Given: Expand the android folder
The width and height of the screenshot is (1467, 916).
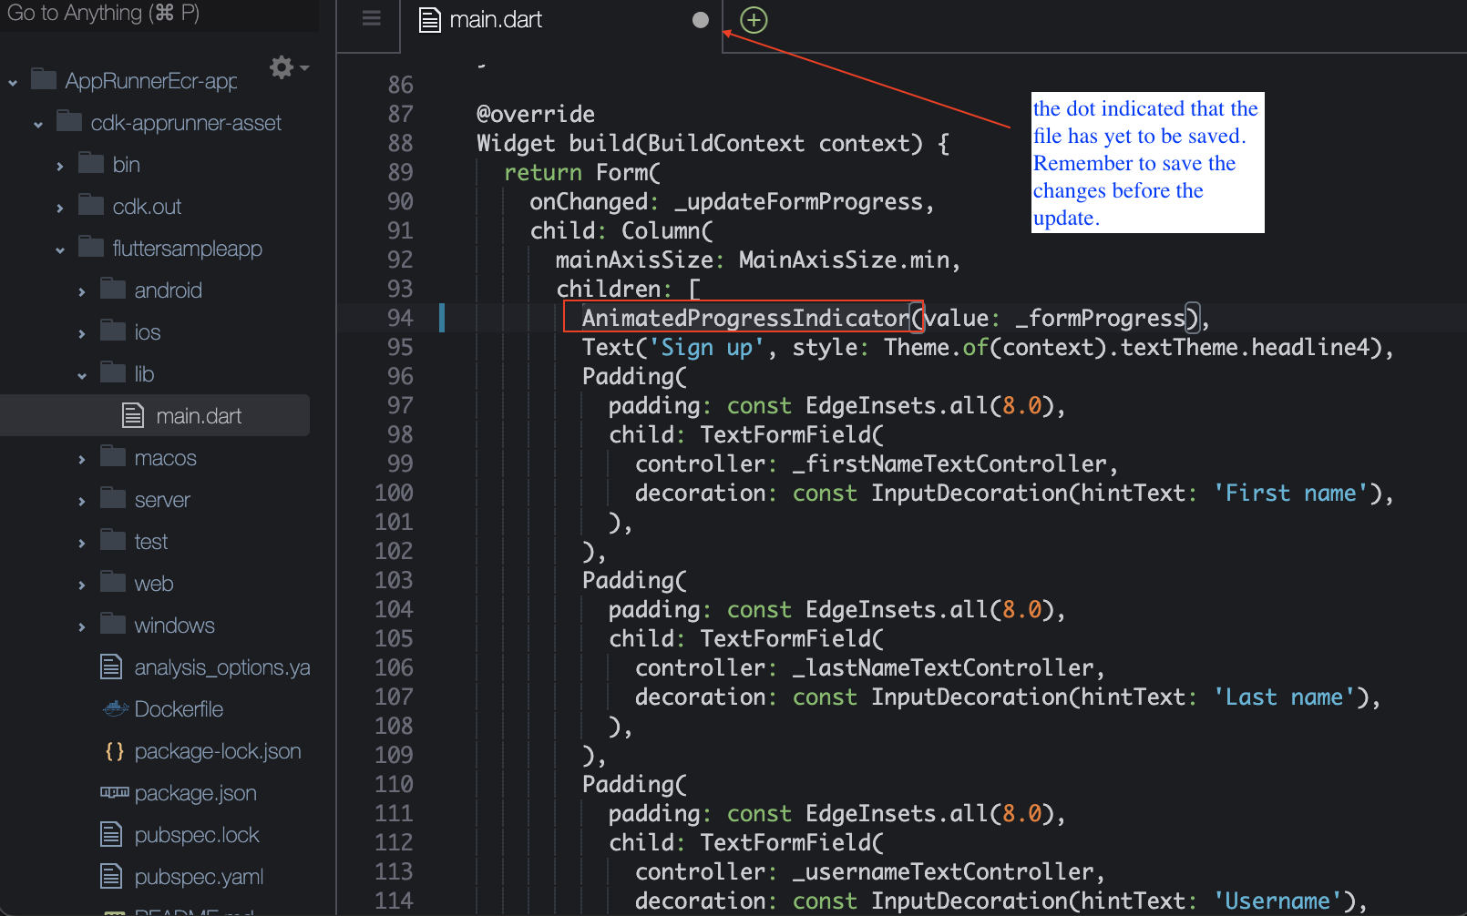Looking at the screenshot, I should tap(82, 292).
